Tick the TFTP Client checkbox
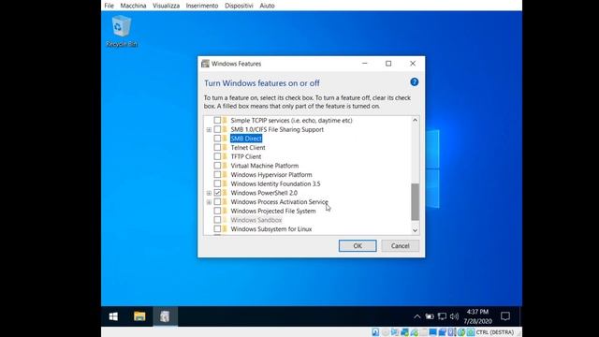The height and width of the screenshot is (337, 599). click(217, 156)
